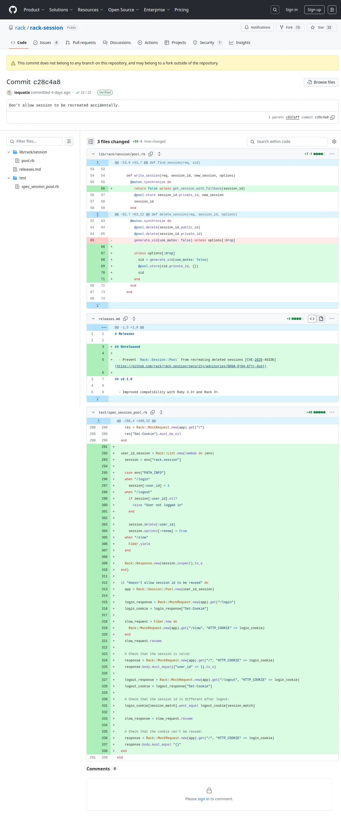Screen dimensions: 341x817
Task: Toggle the file tree sidebar icon
Action: coord(91,142)
